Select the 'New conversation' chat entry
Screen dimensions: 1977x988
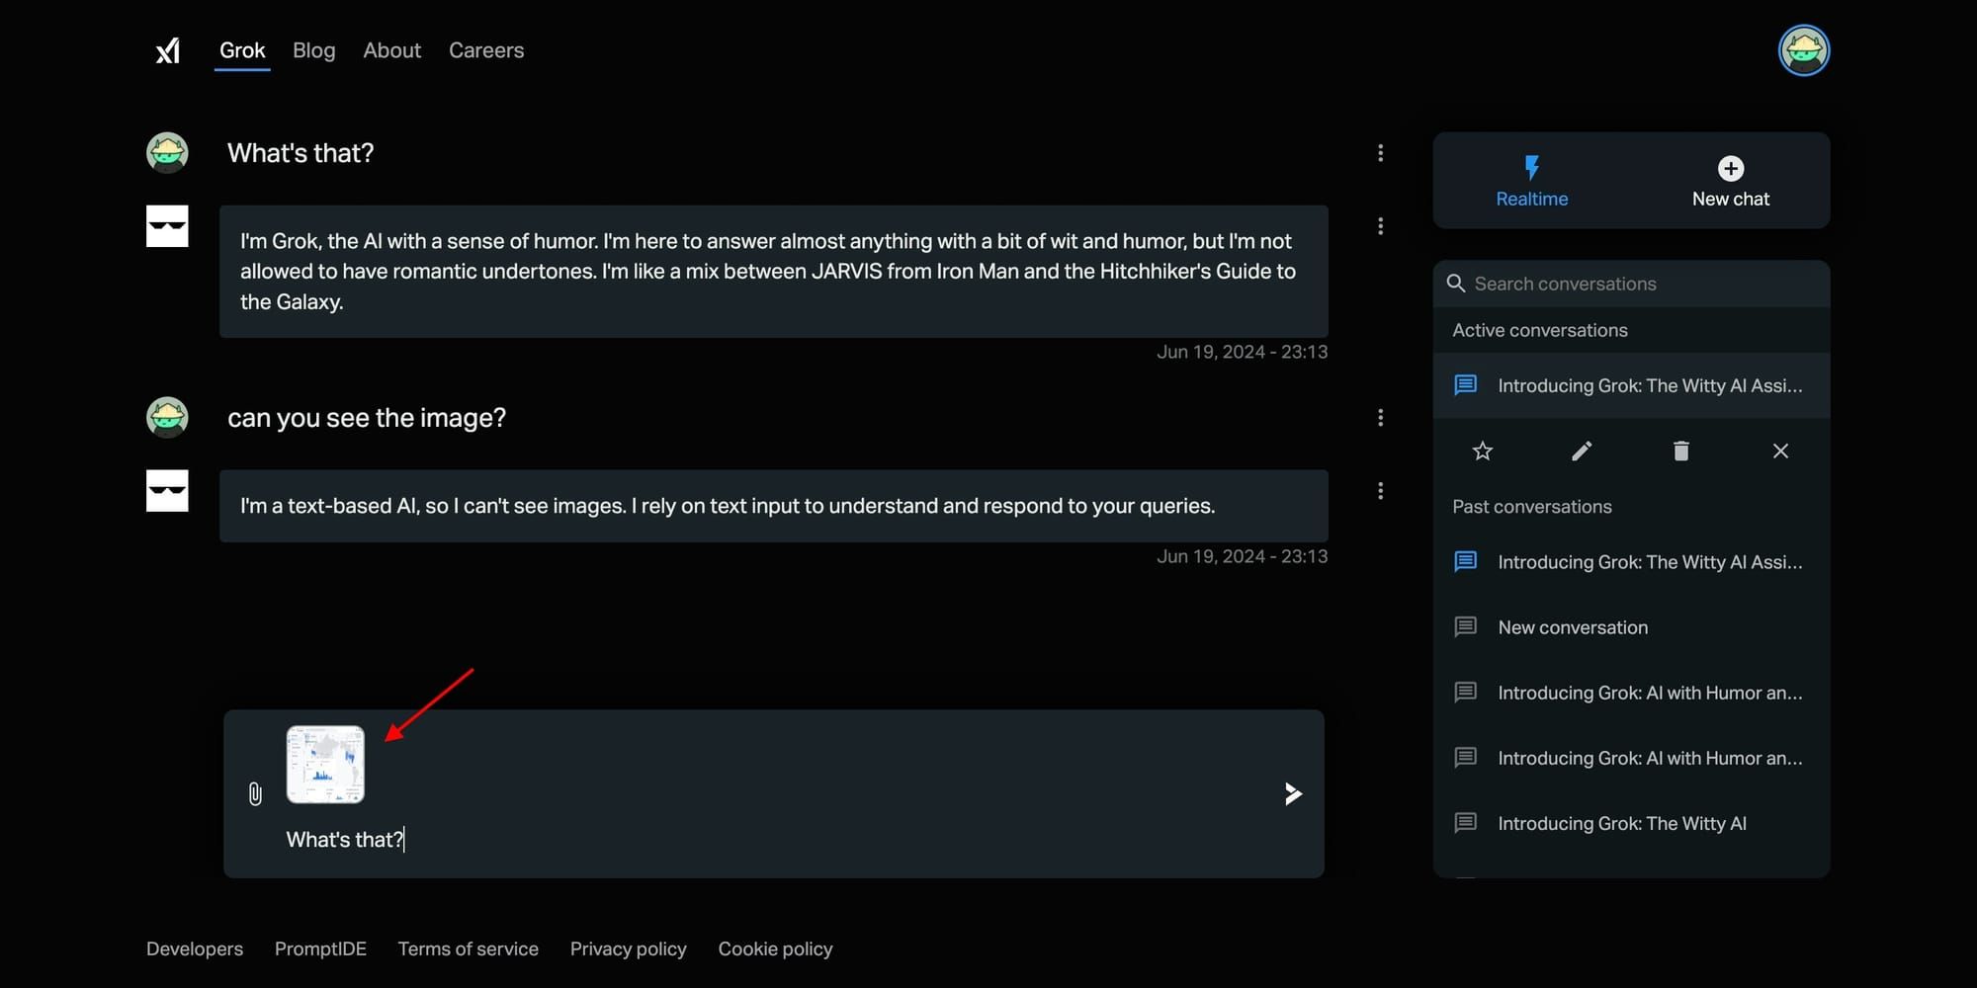1573,626
